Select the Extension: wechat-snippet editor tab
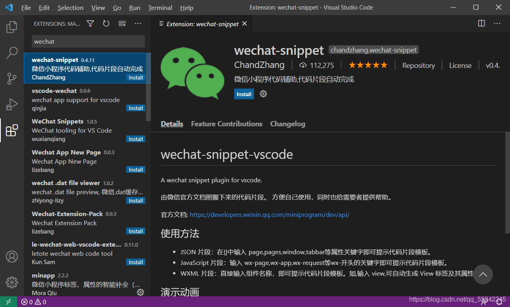This screenshot has width=510, height=307. [x=202, y=24]
